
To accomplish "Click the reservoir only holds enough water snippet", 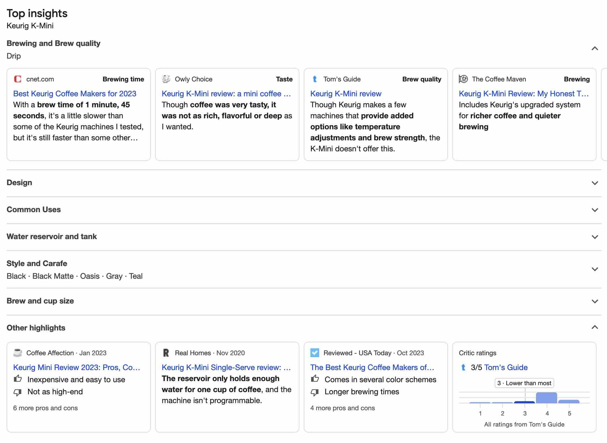I will pyautogui.click(x=221, y=384).
